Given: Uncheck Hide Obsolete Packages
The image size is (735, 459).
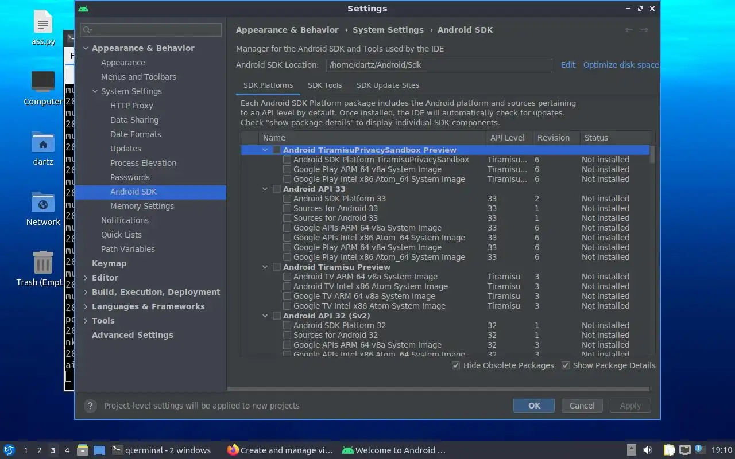Looking at the screenshot, I should [x=456, y=365].
